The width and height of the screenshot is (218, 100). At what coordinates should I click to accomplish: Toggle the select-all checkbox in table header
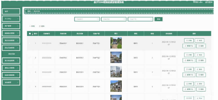click(x=30, y=33)
